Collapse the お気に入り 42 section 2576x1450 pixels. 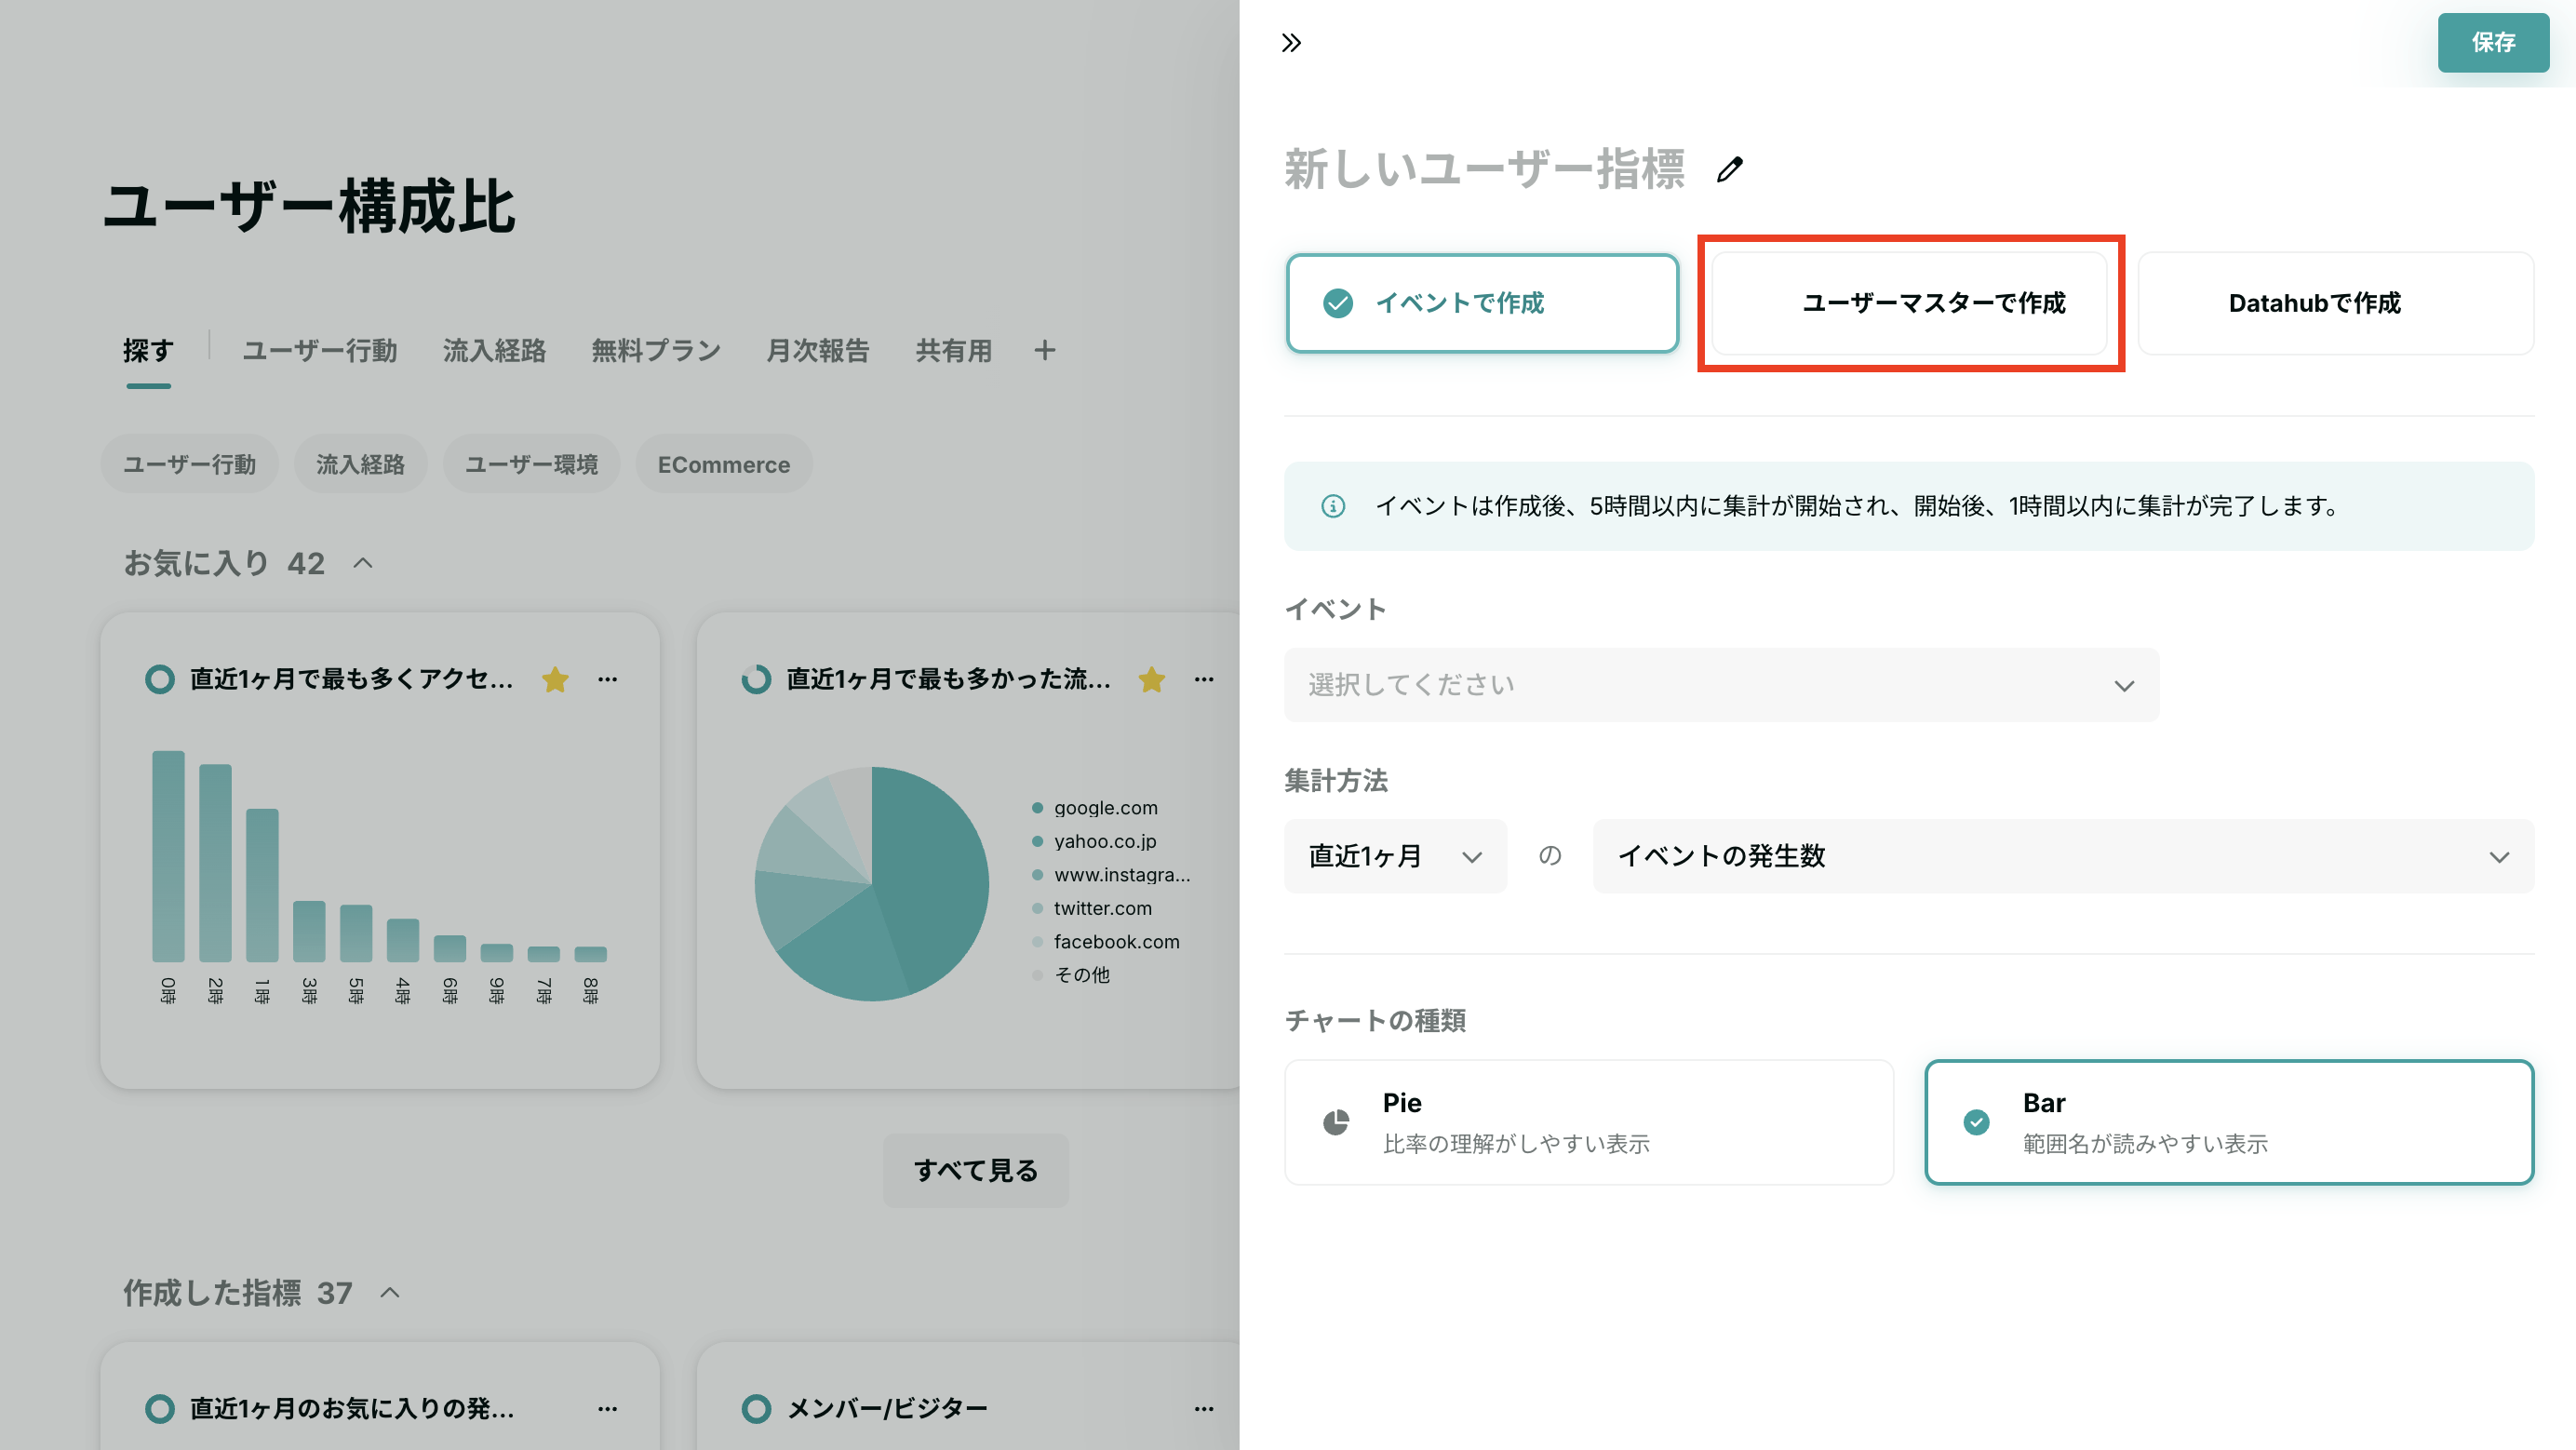click(363, 564)
